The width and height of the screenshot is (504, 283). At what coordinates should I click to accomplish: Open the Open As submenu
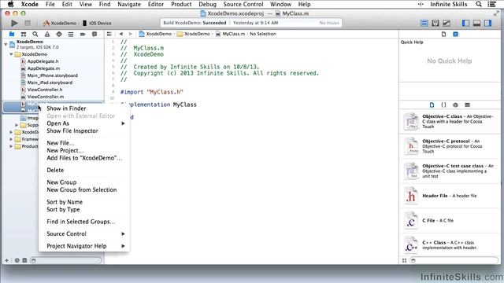point(84,123)
